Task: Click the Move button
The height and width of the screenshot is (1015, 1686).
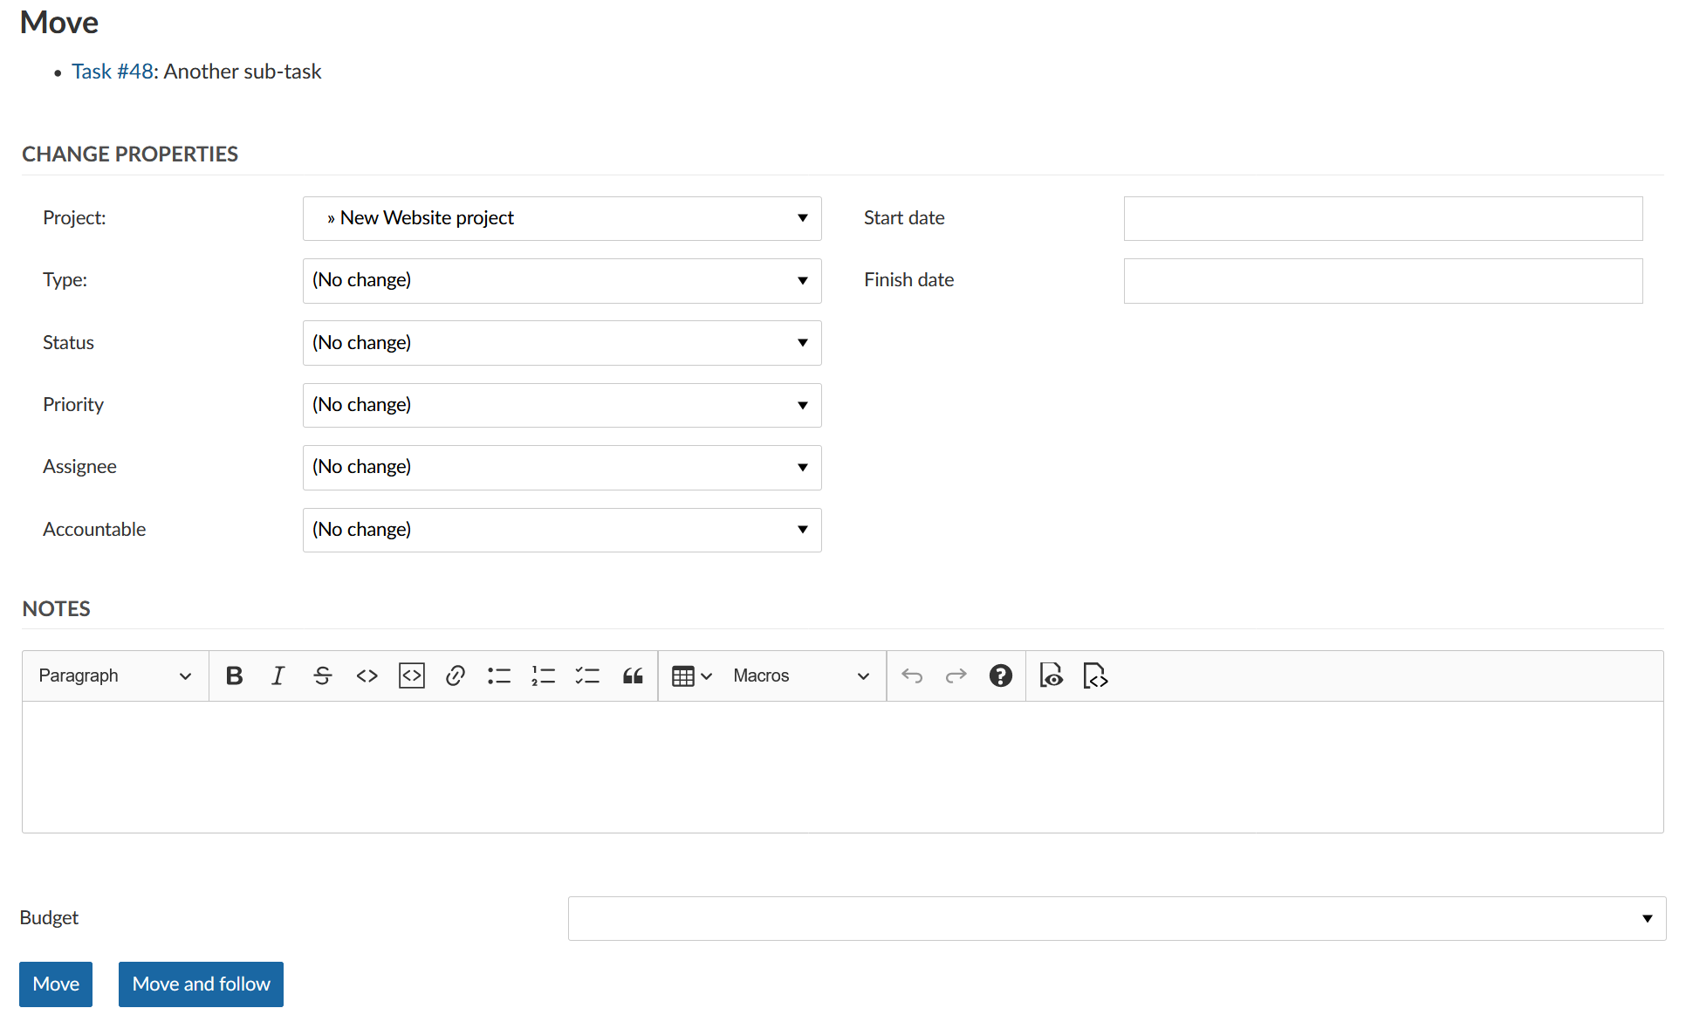Action: coord(55,984)
